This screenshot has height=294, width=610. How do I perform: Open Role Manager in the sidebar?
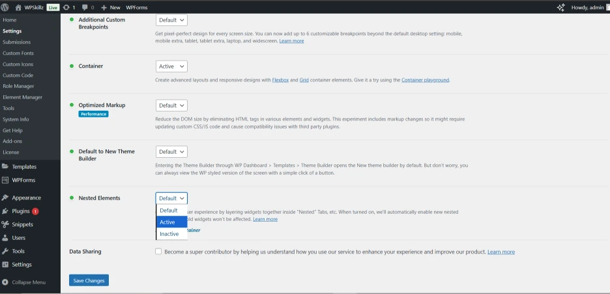pos(18,86)
